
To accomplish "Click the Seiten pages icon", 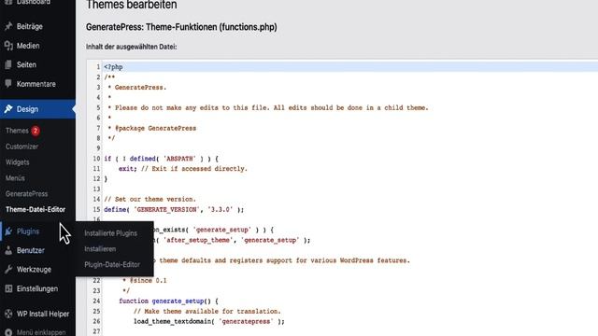I will pyautogui.click(x=8, y=64).
